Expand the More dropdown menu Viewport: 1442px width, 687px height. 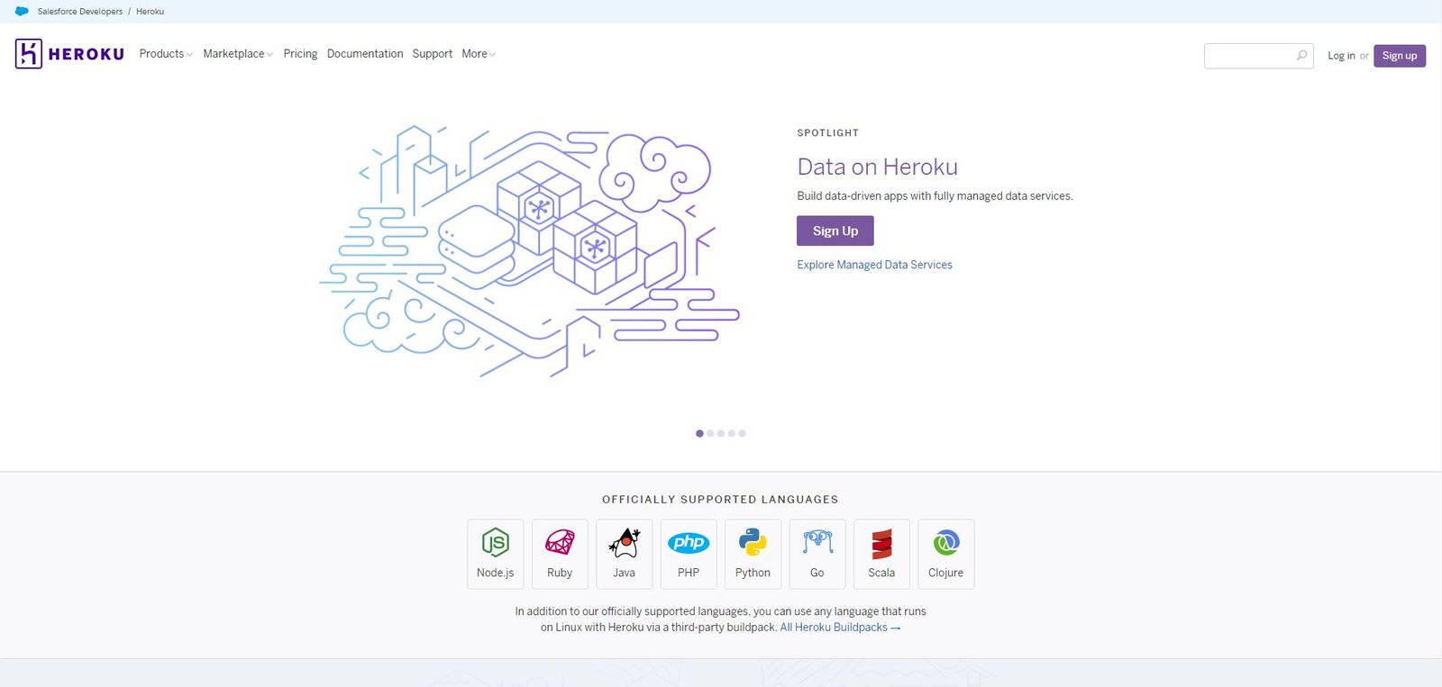coord(479,54)
